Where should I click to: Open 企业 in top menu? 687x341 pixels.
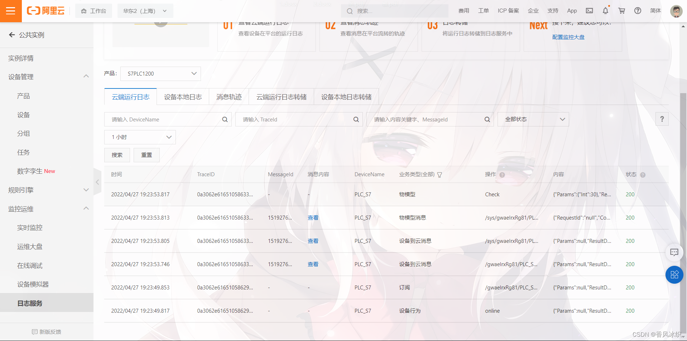[x=533, y=11]
